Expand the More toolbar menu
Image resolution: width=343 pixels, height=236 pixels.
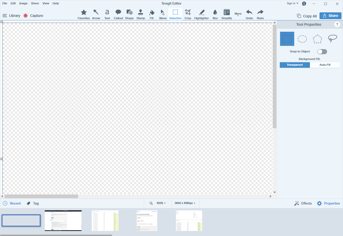(x=238, y=14)
